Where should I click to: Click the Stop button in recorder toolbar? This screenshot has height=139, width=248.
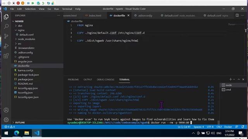[14, 3]
